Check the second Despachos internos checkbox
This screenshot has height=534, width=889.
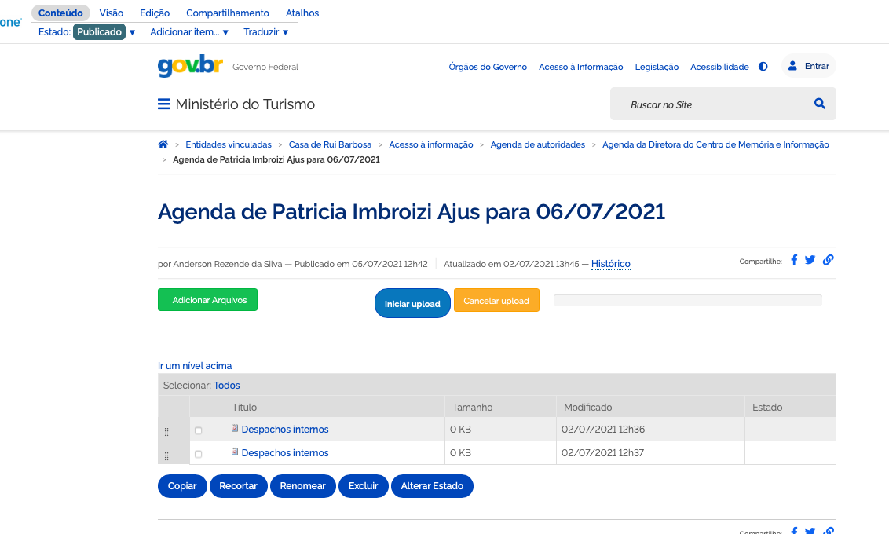(x=198, y=454)
